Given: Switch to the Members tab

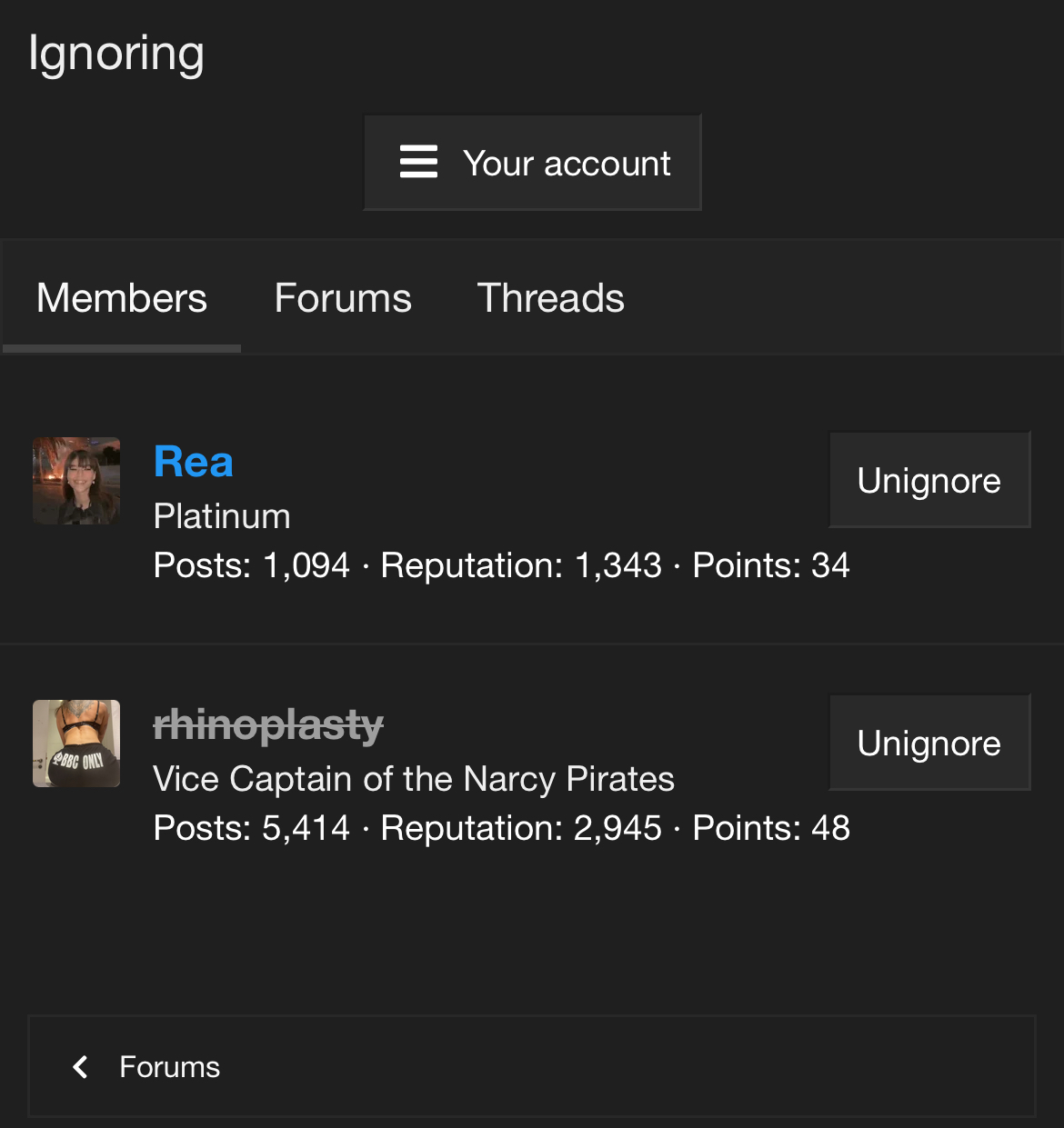Looking at the screenshot, I should click(x=122, y=298).
